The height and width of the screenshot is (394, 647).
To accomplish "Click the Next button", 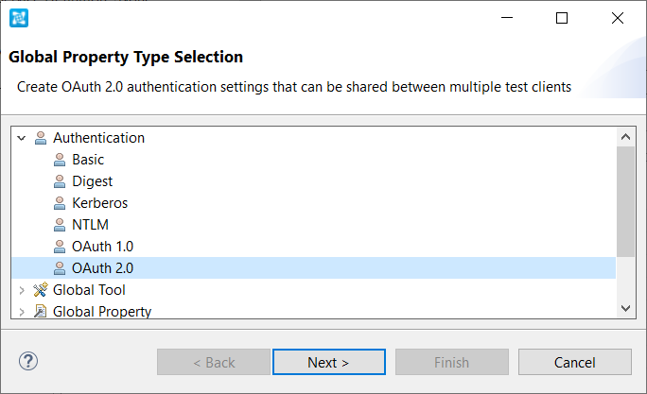I will point(329,362).
